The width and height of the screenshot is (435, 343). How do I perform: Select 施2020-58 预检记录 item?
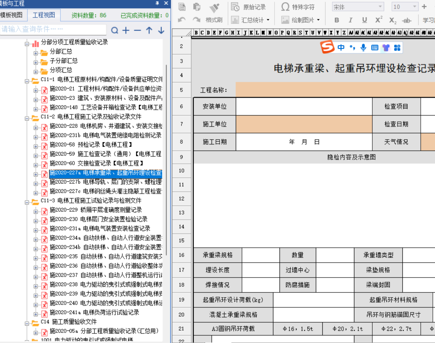click(x=91, y=144)
